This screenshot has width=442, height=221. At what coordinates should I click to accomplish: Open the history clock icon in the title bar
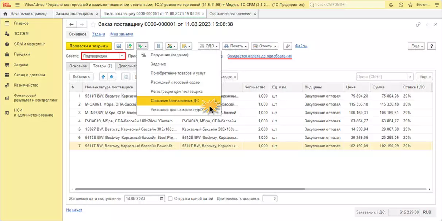(x=401, y=5)
